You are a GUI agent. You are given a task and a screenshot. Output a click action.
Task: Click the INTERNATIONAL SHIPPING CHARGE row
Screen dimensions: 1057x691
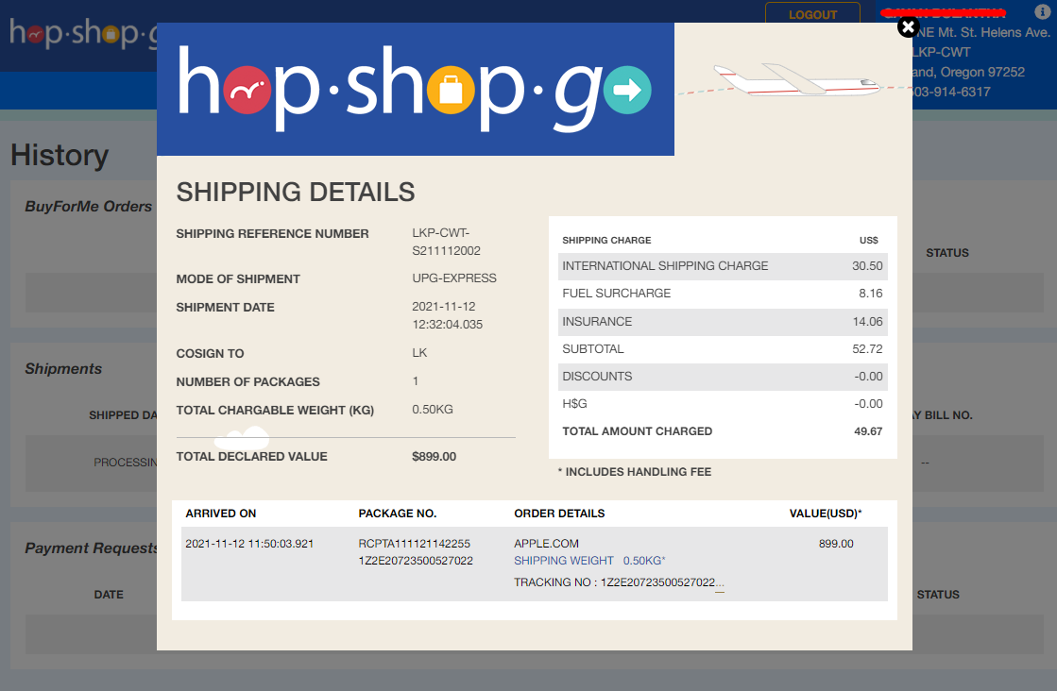(x=723, y=266)
